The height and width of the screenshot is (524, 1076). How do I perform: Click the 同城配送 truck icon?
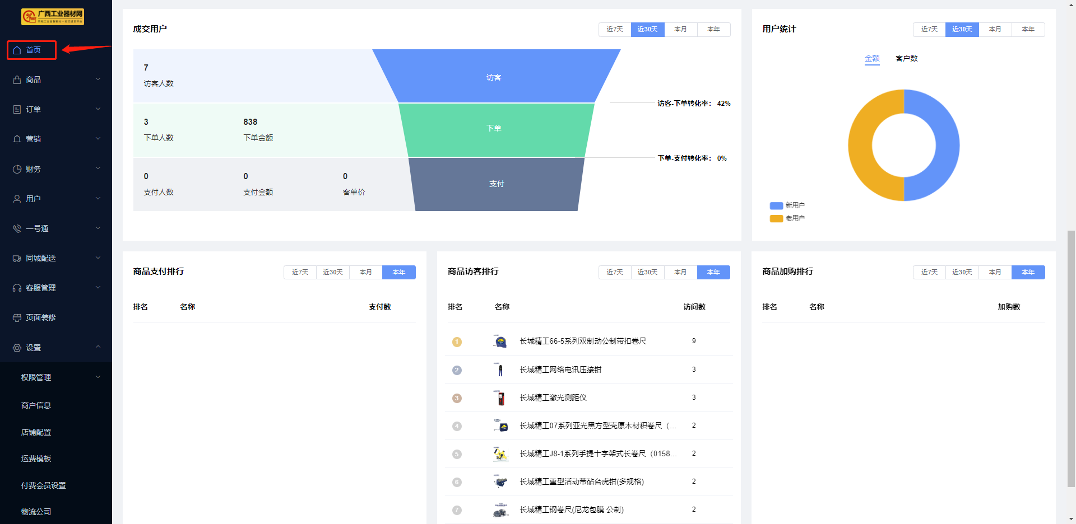pos(17,259)
